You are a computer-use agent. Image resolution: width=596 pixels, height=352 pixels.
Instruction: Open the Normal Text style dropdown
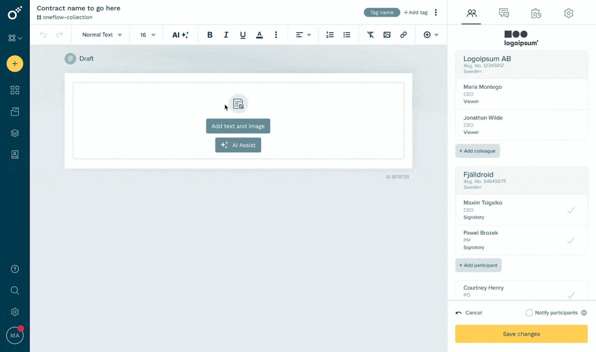click(x=100, y=35)
